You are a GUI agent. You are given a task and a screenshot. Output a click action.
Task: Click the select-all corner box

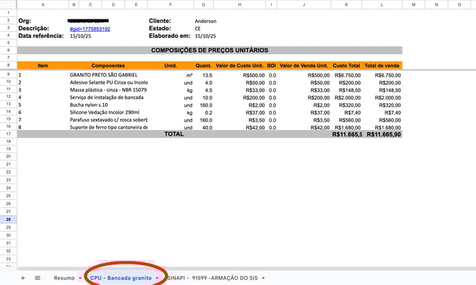coord(8,5)
